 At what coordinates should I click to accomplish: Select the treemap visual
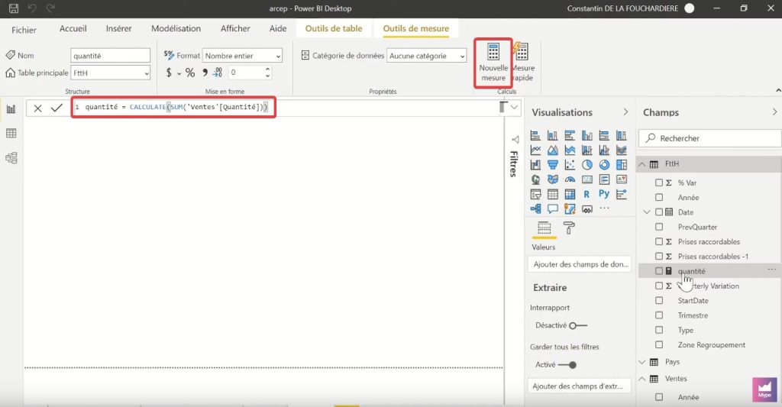click(x=622, y=165)
